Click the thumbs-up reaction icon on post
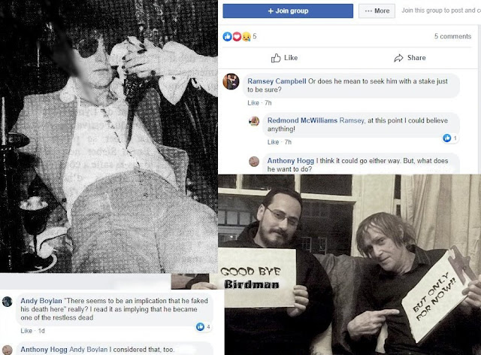Screen dimensions: 481x355 coord(227,37)
